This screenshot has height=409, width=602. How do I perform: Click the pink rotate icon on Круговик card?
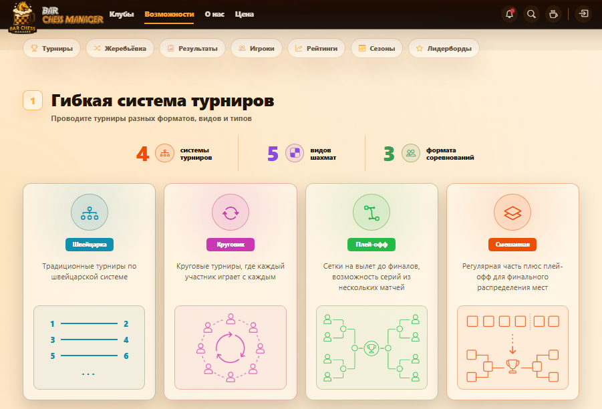click(231, 213)
